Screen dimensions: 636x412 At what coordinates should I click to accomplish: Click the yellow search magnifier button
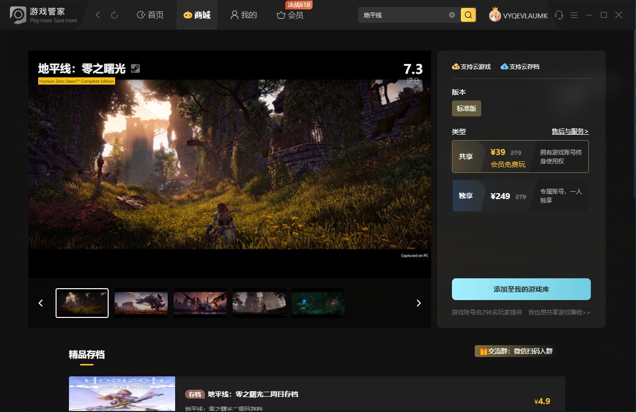(x=468, y=15)
